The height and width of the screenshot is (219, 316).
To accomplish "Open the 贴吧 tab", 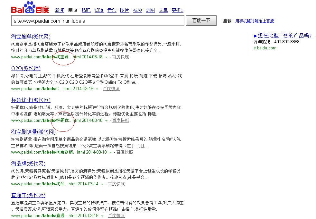I will (x=86, y=10).
